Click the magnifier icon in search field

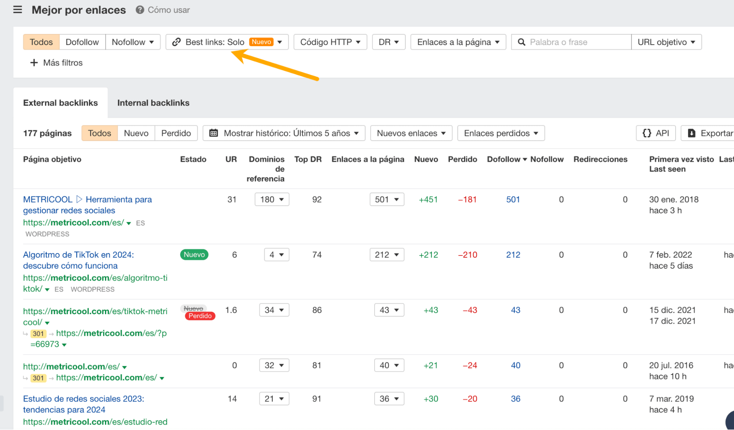(521, 42)
